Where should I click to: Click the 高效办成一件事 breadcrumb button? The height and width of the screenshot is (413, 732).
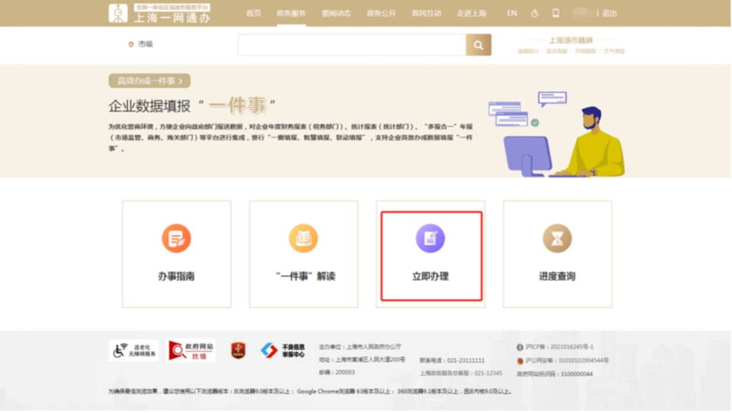[x=149, y=81]
